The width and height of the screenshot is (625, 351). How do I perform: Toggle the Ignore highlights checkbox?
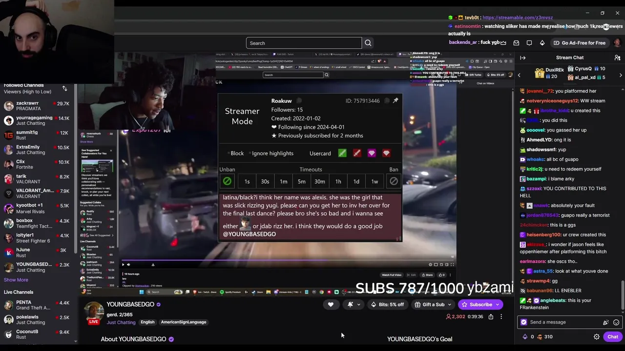click(x=250, y=154)
